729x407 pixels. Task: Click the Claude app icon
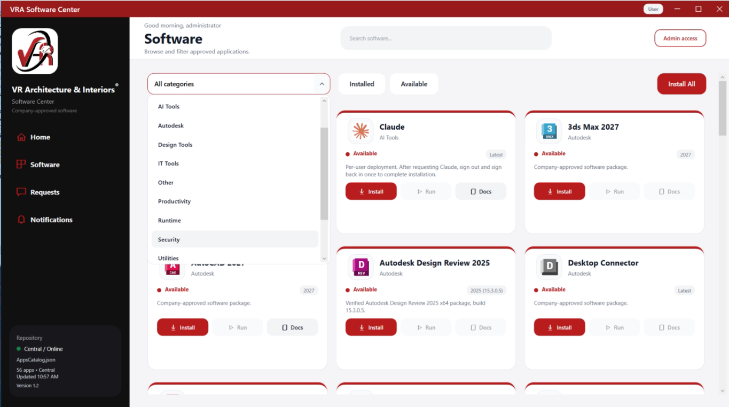pos(360,131)
